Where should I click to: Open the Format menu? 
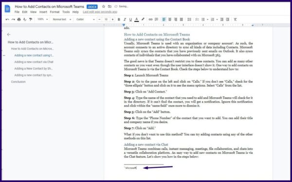[55, 12]
